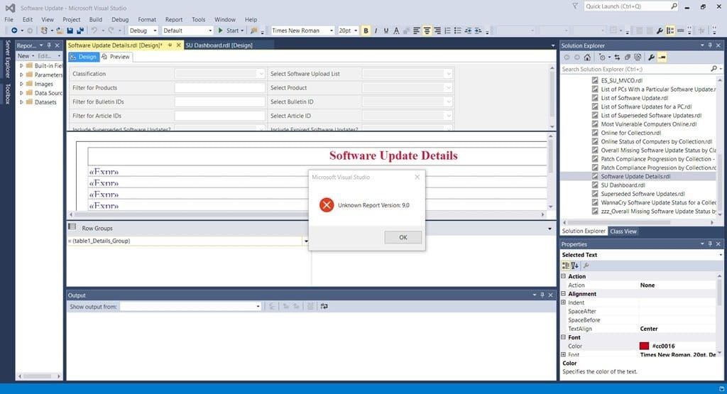Expand the Built-in Fields node
Screen dimensions: 727x394
21,66
